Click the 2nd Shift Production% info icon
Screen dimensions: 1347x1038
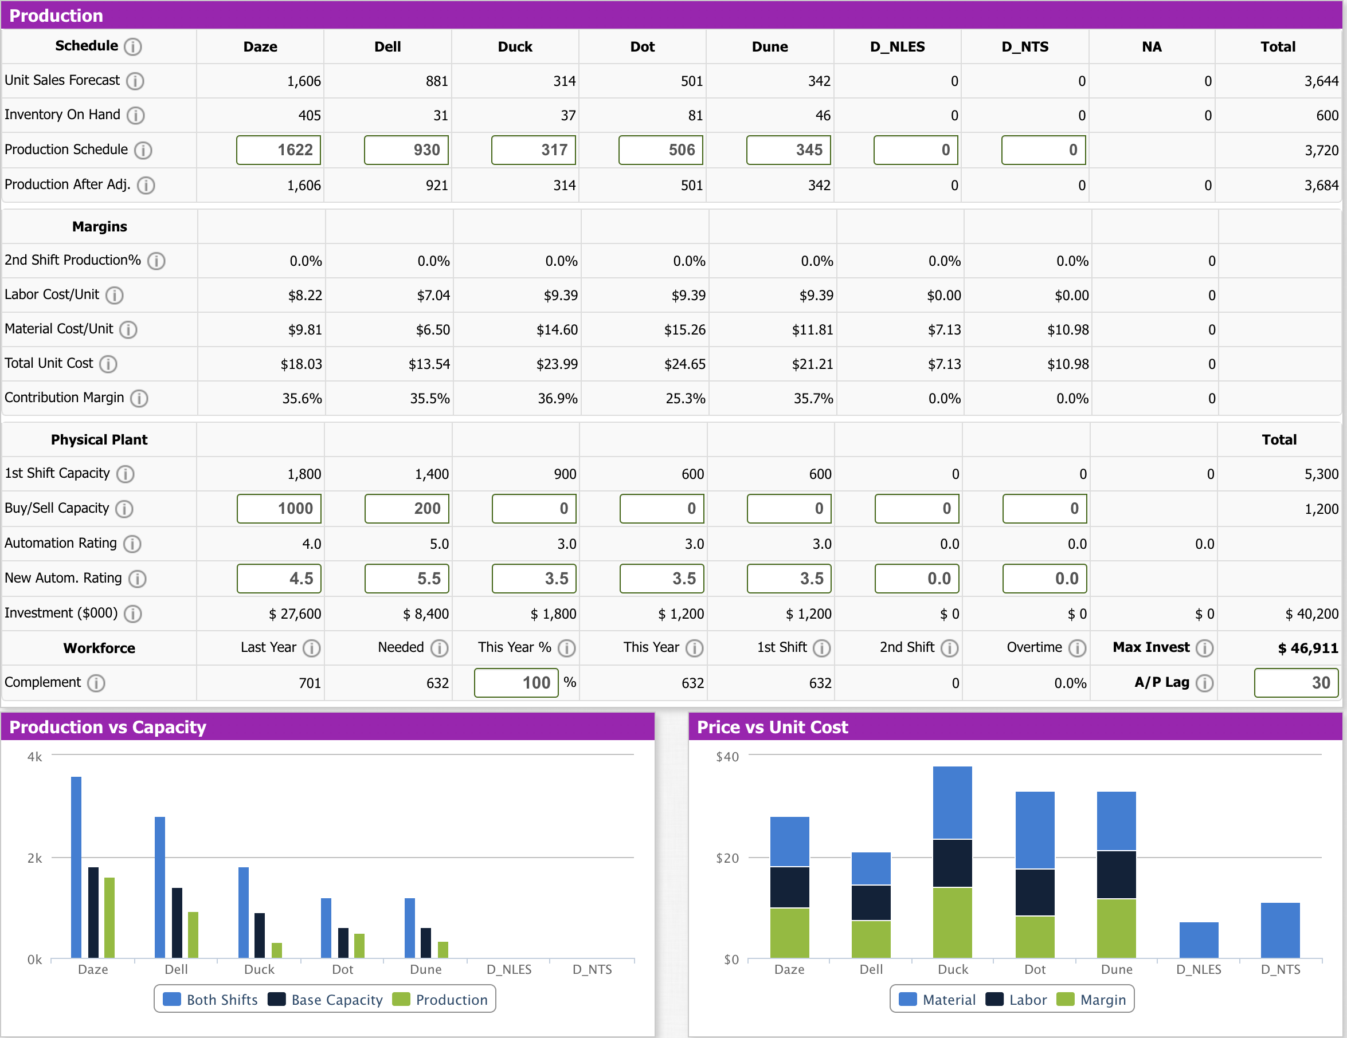(x=156, y=261)
